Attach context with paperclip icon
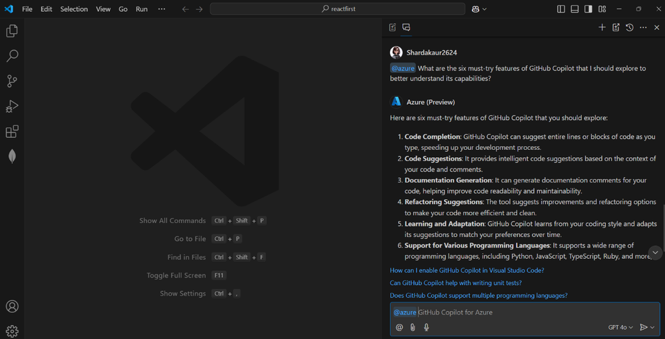665x339 pixels. pyautogui.click(x=413, y=327)
